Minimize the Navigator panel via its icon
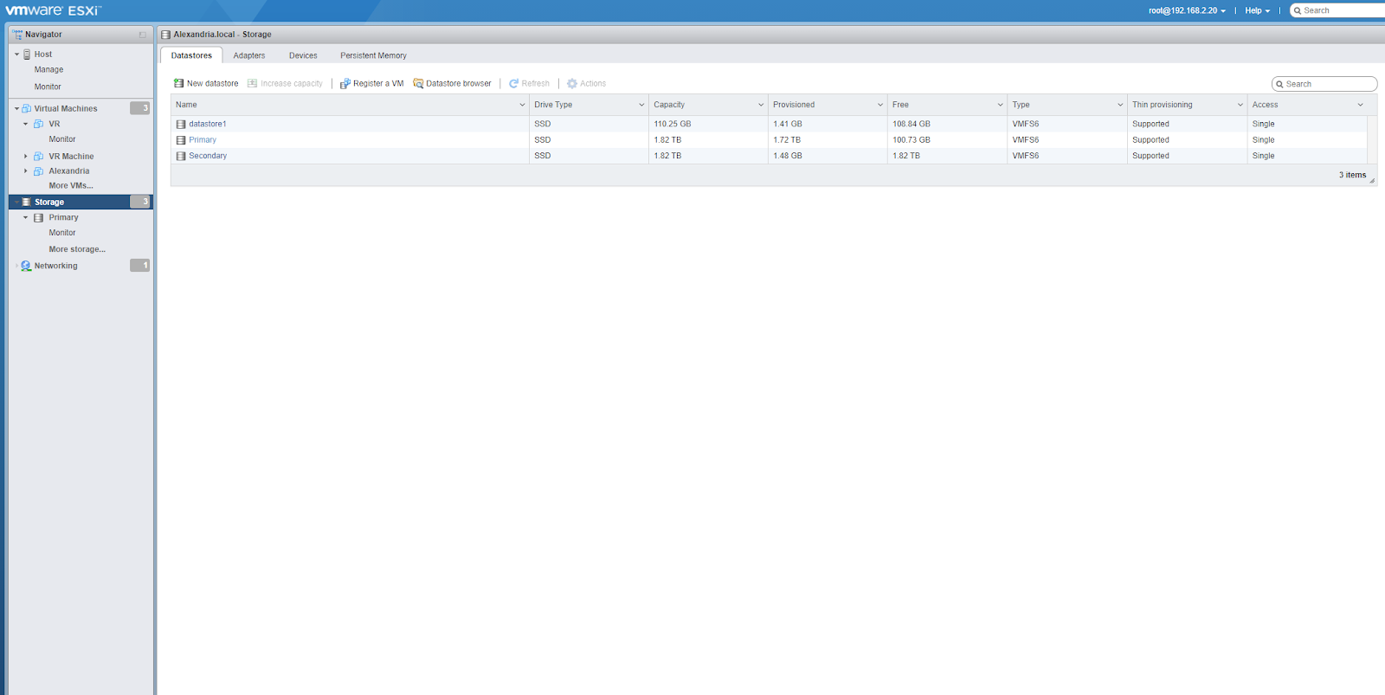 point(143,35)
